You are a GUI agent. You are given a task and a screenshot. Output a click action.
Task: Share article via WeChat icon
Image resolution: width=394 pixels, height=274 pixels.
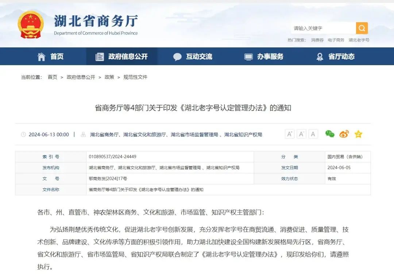[330, 134]
